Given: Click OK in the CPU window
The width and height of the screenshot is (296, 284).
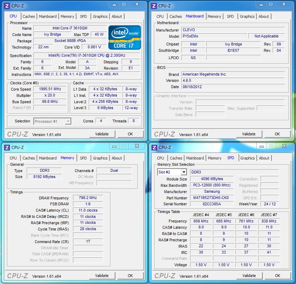Looking at the screenshot, I should [130, 134].
